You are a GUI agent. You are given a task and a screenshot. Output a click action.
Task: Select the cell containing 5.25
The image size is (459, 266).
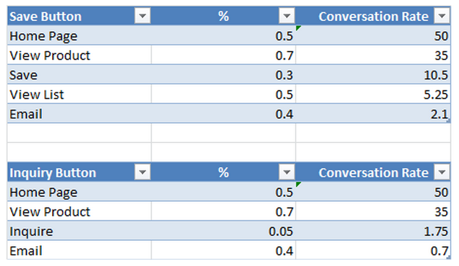pyautogui.click(x=373, y=94)
